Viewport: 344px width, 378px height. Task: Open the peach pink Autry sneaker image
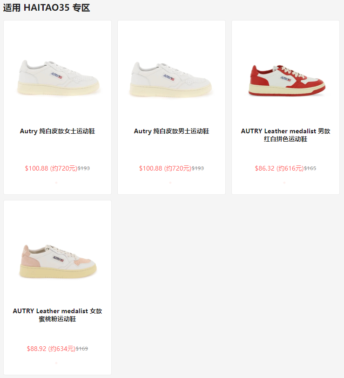[58, 261]
